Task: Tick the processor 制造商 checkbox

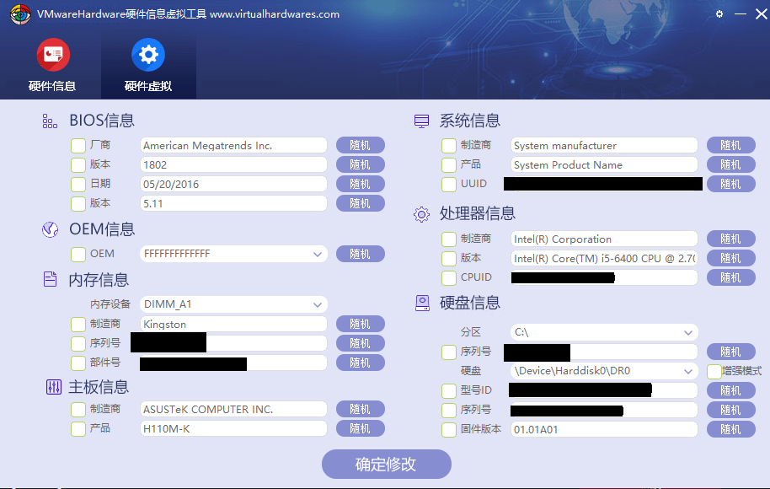Action: pos(449,239)
